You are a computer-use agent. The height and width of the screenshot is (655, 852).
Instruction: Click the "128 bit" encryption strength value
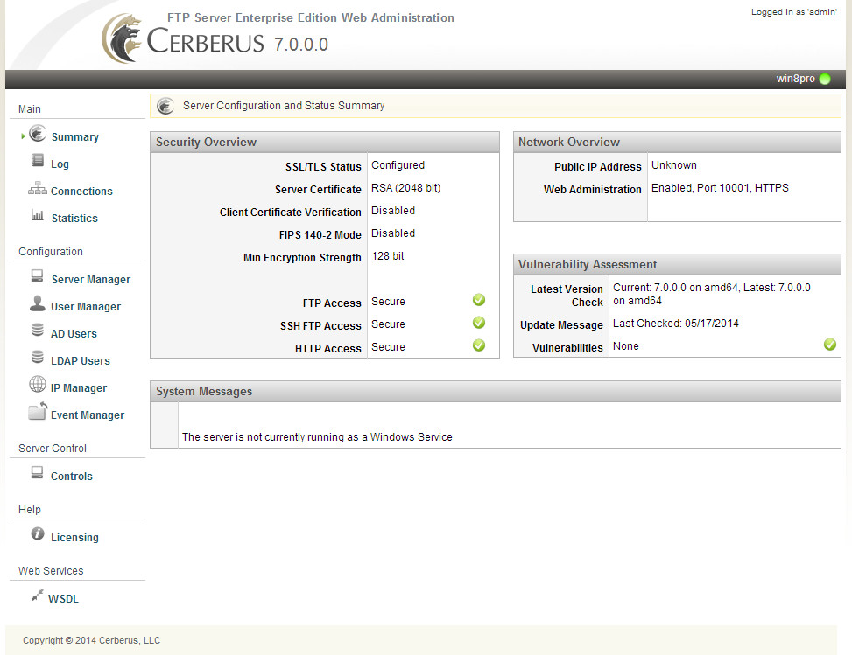[x=388, y=256]
